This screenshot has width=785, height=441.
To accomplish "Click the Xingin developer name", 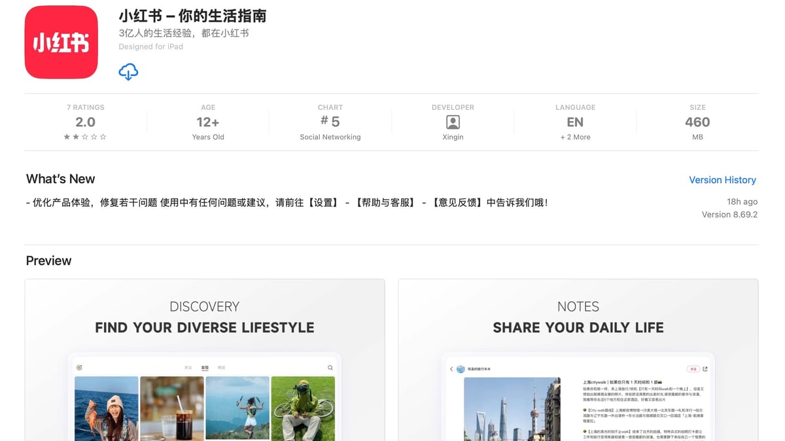I will coord(453,137).
